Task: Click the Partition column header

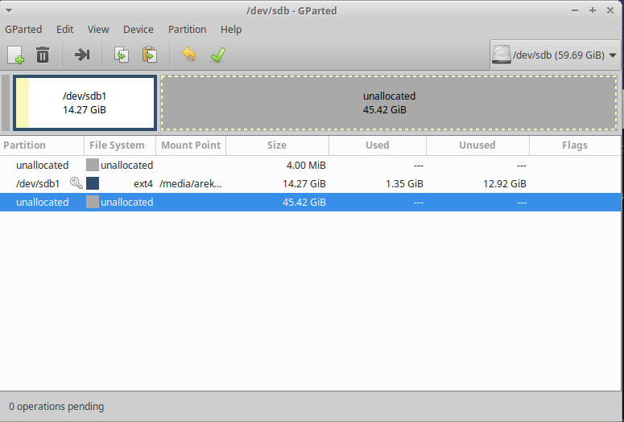Action: coord(42,145)
